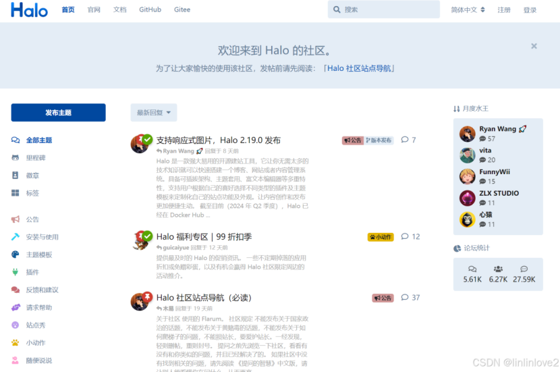The height and width of the screenshot is (372, 560).
Task: Click the 27.59K forum statistic
Action: (x=524, y=275)
